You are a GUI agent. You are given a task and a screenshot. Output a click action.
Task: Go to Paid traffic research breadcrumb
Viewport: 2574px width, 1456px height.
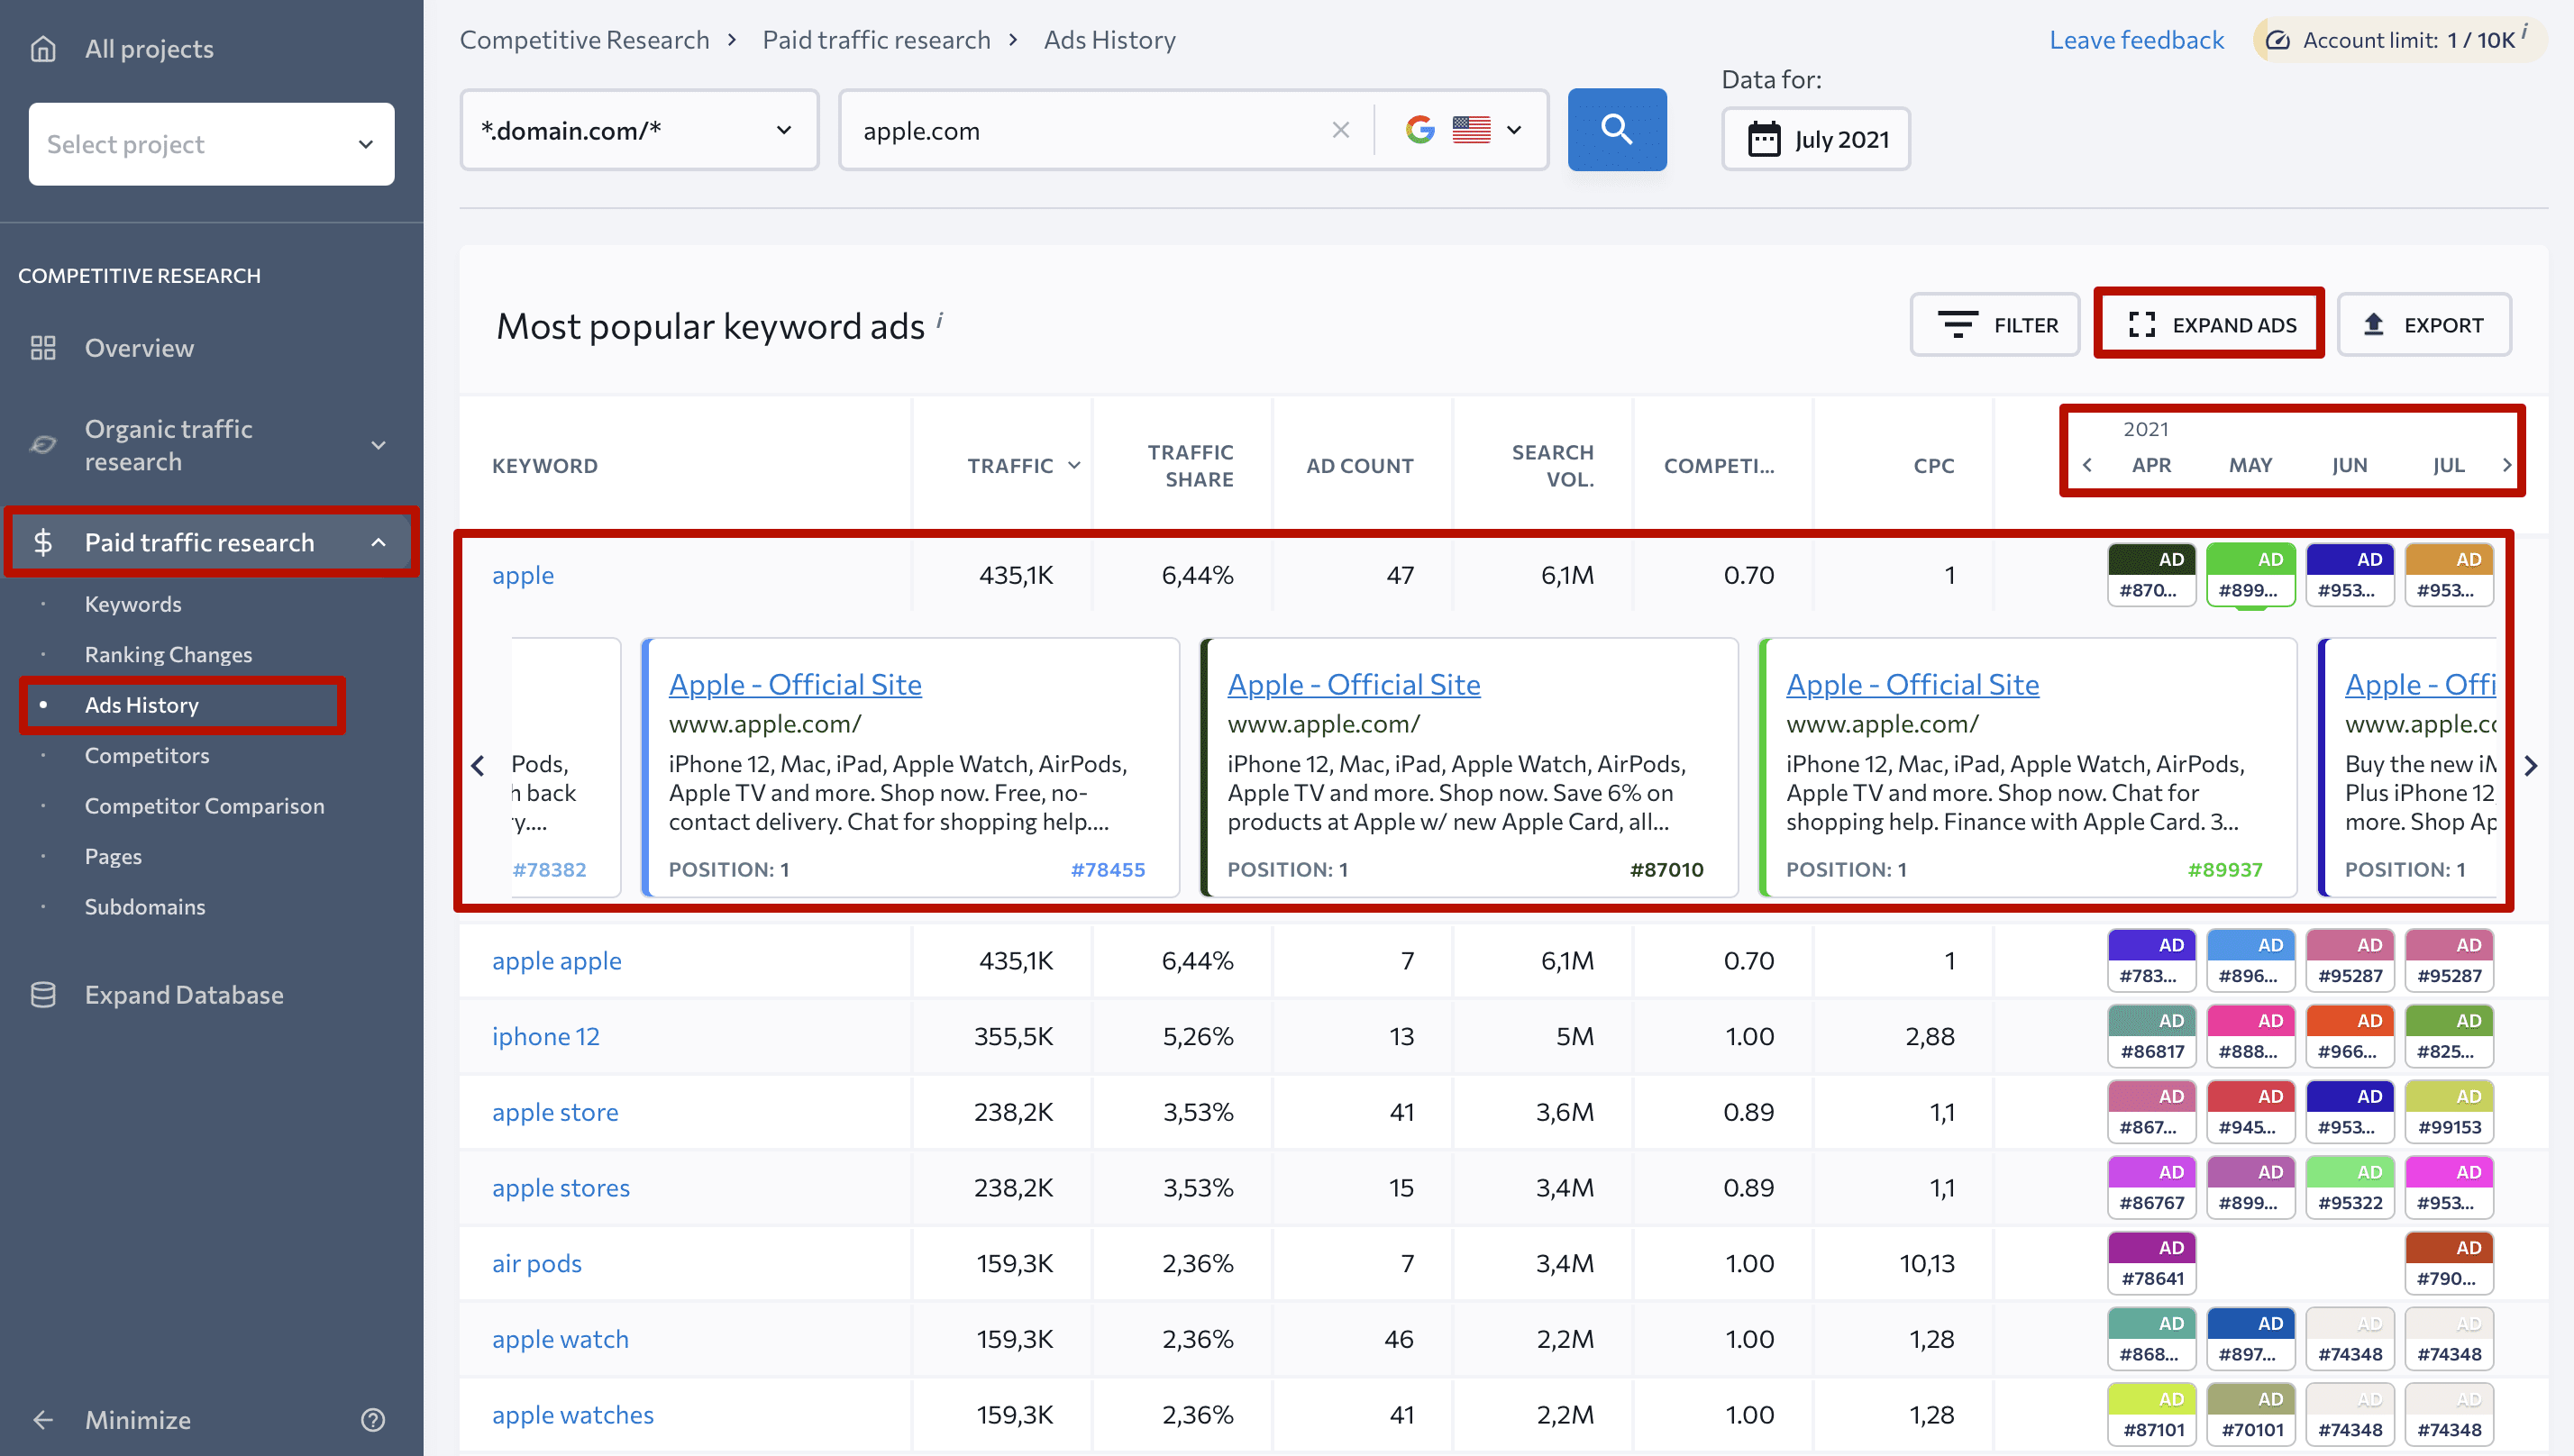pyautogui.click(x=876, y=40)
